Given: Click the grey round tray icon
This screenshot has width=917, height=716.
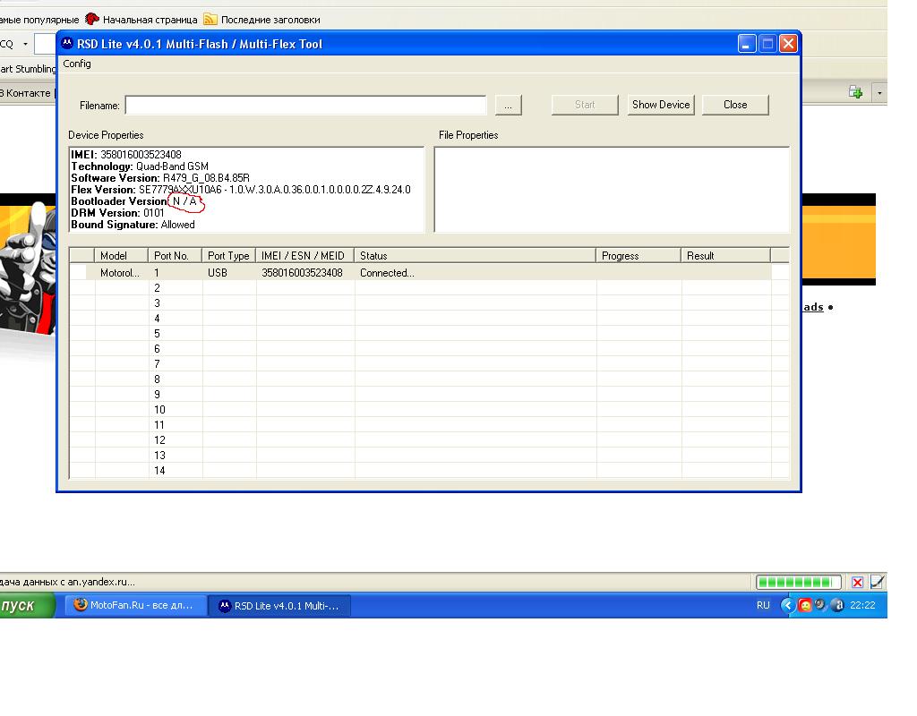Looking at the screenshot, I should point(821,605).
